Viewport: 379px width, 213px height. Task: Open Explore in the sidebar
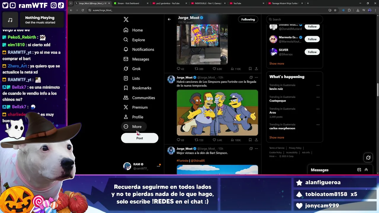[134, 40]
